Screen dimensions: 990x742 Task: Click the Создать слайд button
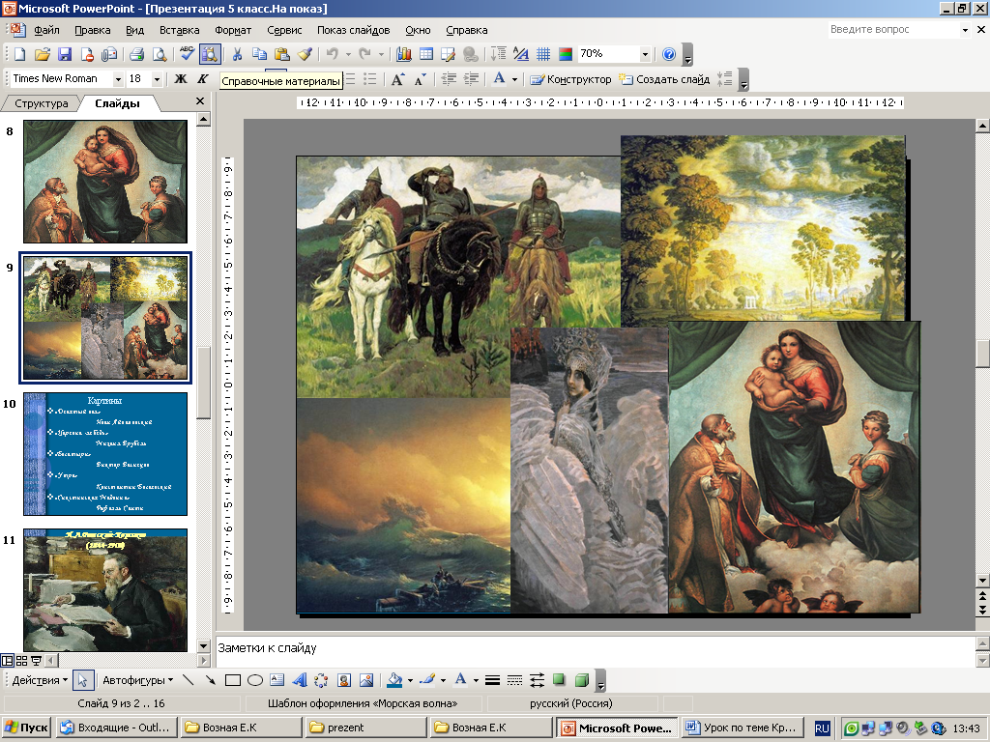pyautogui.click(x=664, y=79)
